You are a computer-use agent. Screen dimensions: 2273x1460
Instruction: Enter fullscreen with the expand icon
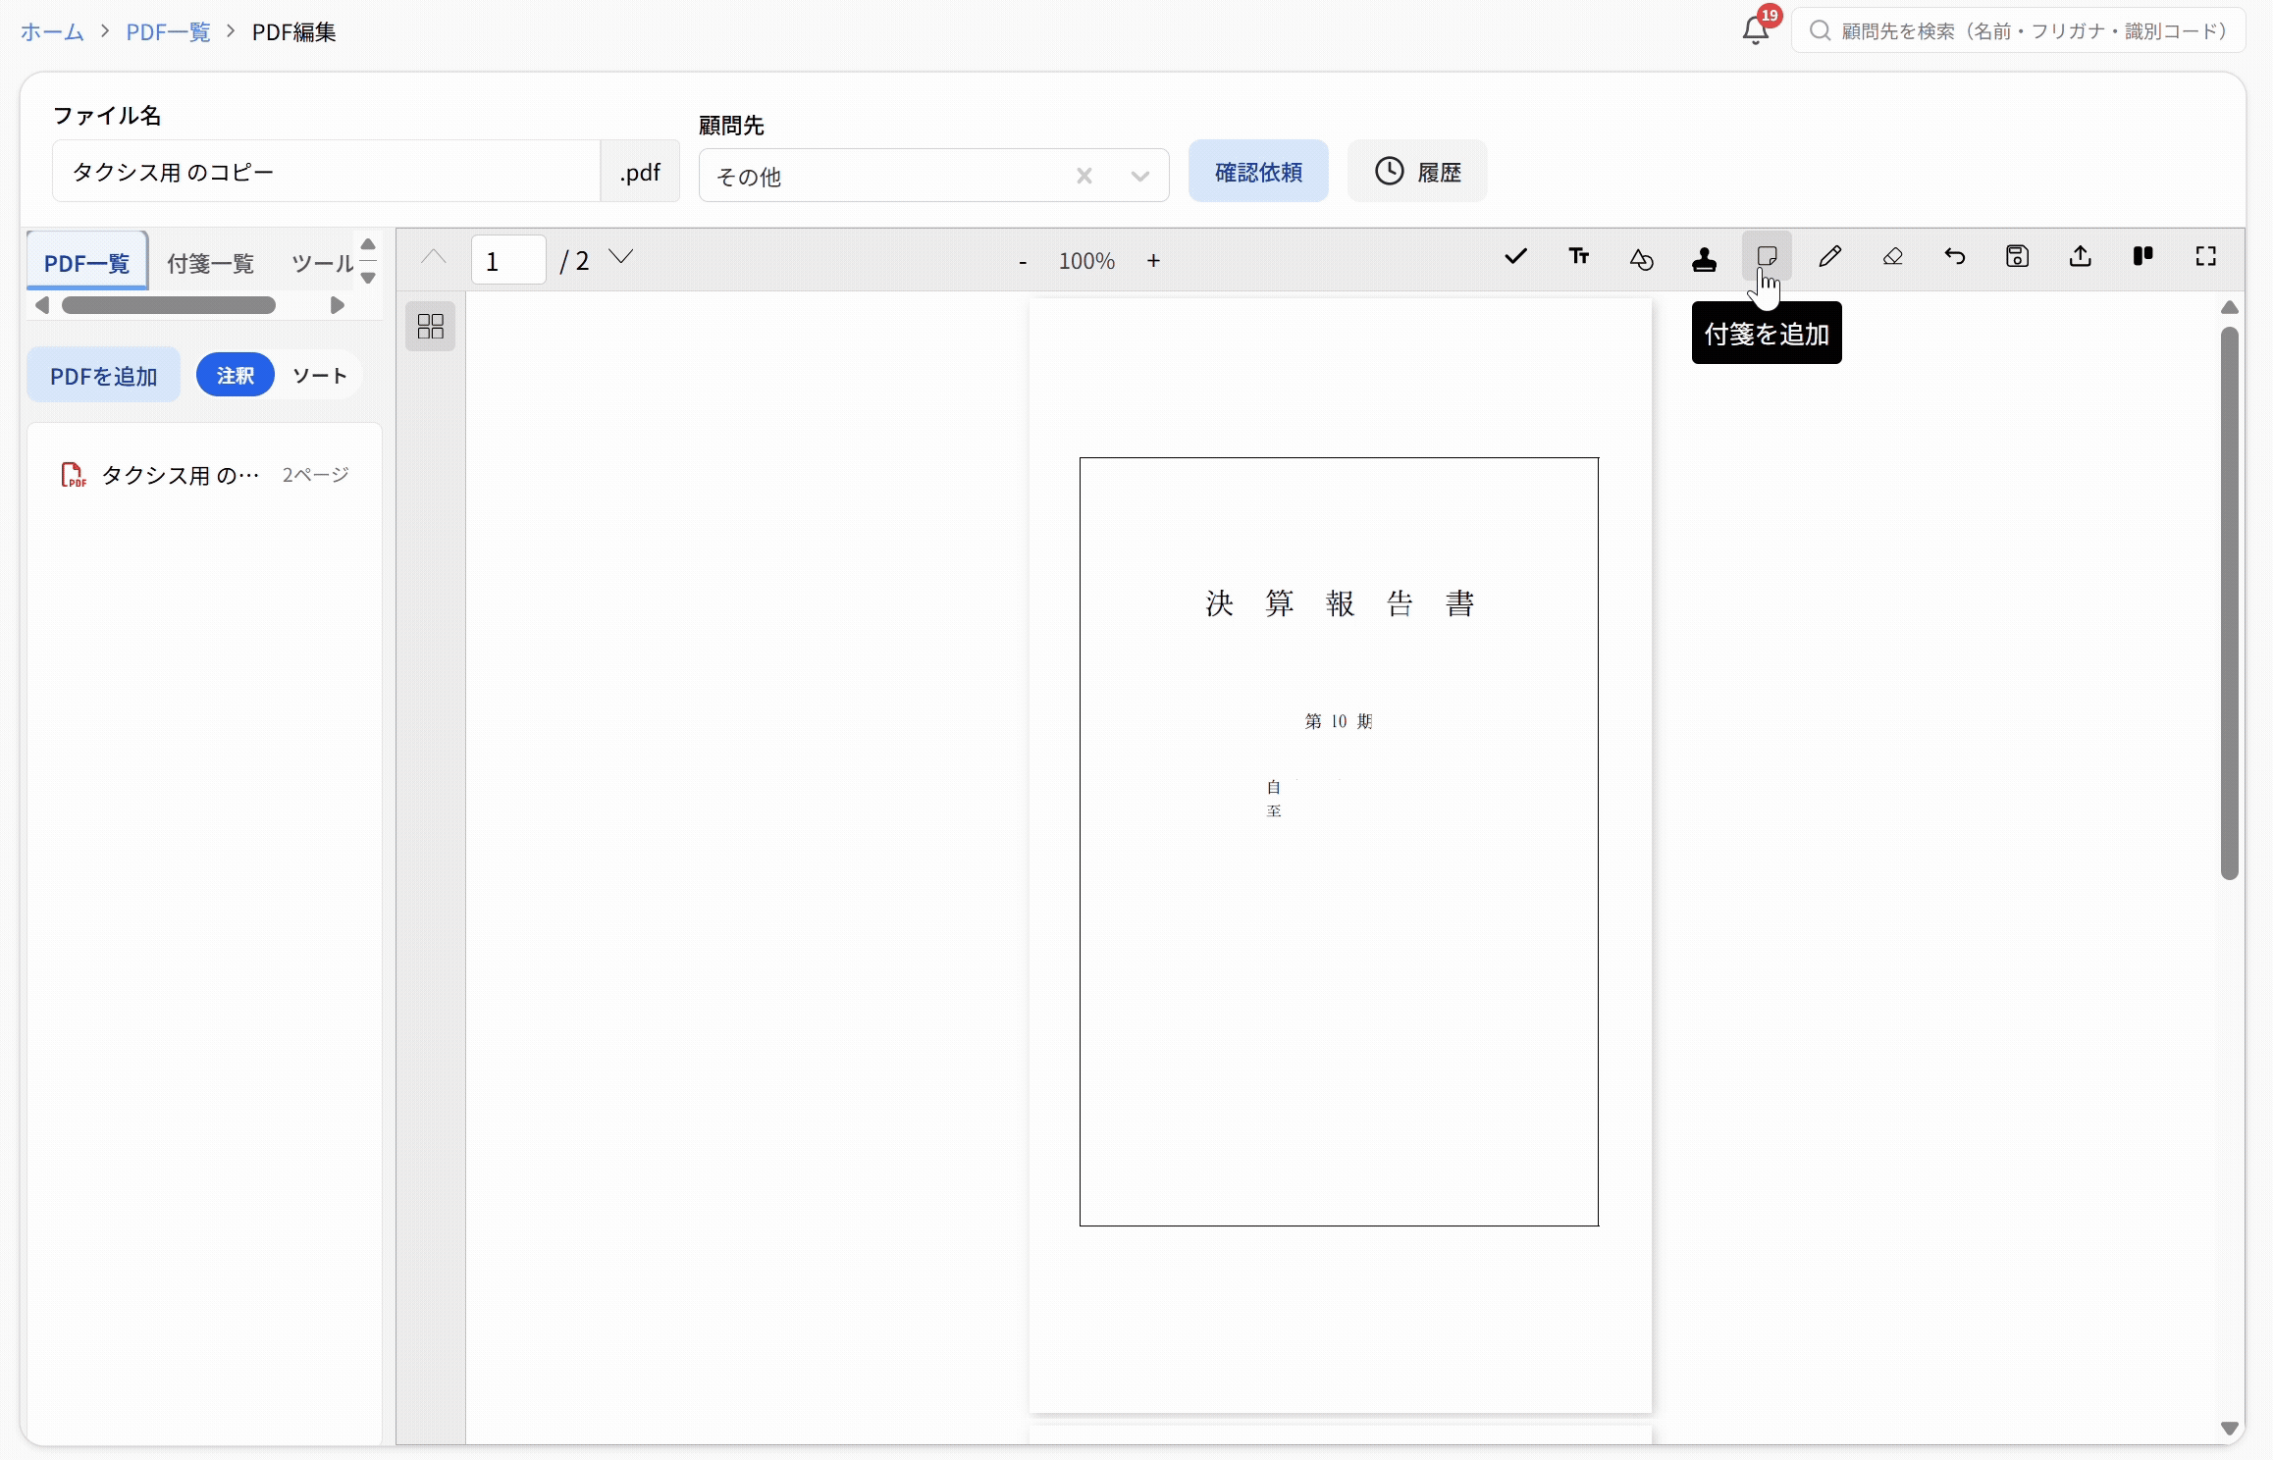coord(2206,257)
